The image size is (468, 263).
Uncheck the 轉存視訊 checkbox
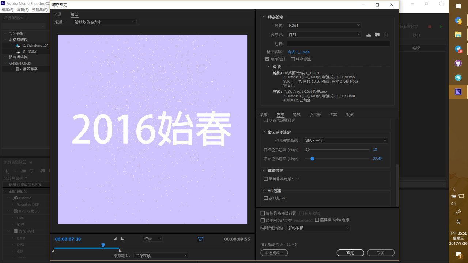tap(267, 59)
